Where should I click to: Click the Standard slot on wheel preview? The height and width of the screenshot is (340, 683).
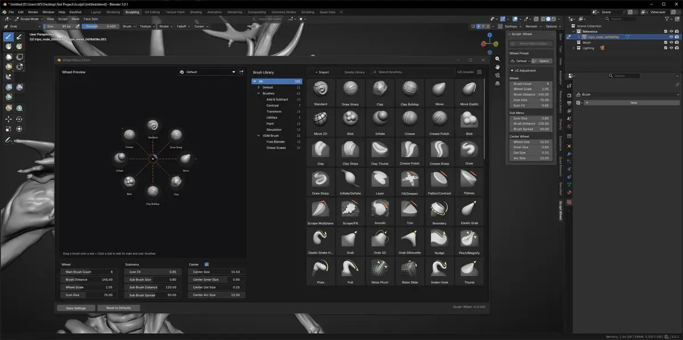(153, 126)
